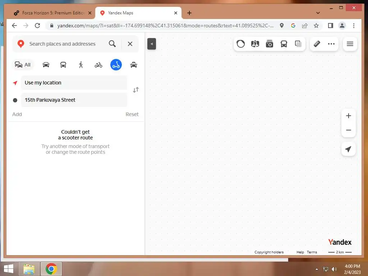The height and width of the screenshot is (276, 368).
Task: Open network status tray icon
Action: (x=326, y=269)
